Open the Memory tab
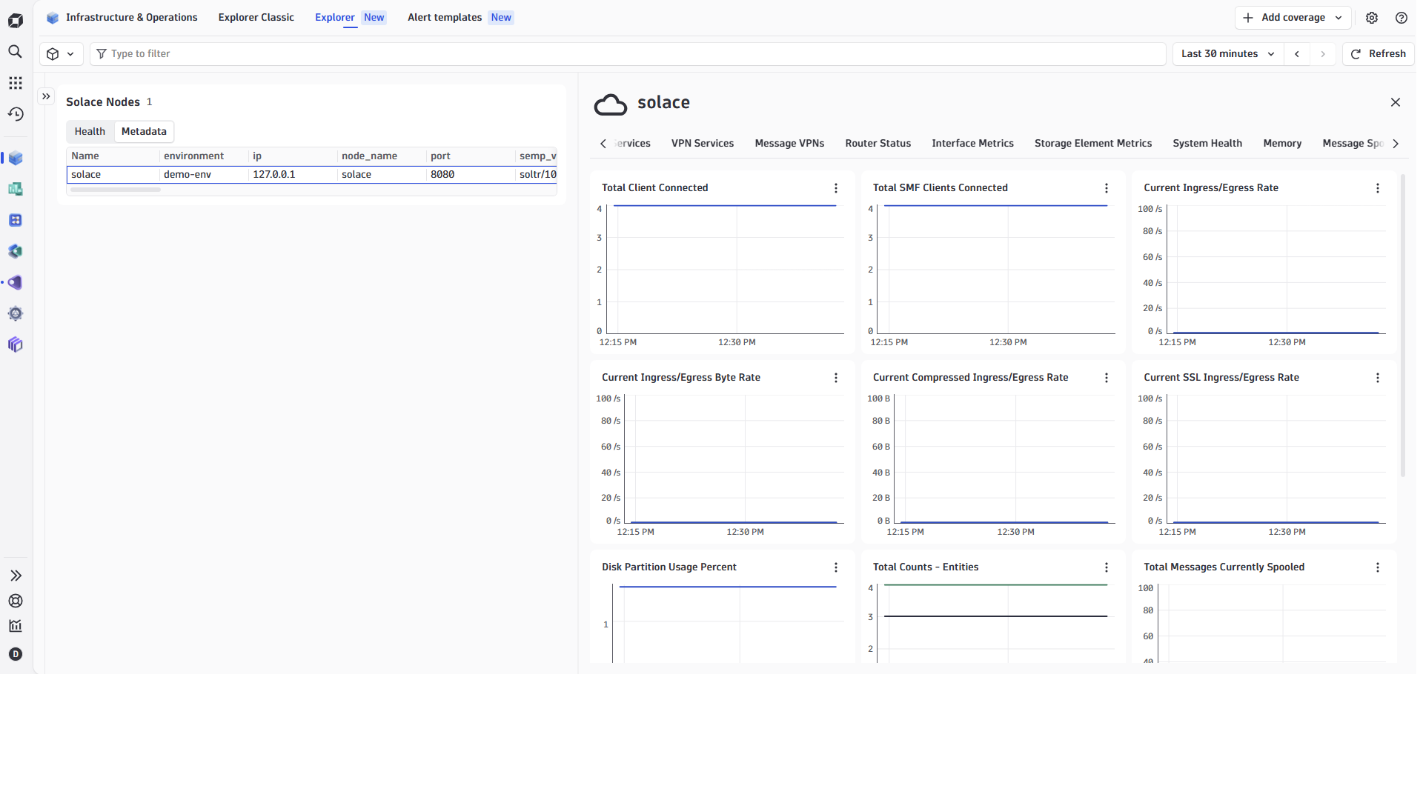Screen dimensions: 1423x800 [x=1282, y=144]
